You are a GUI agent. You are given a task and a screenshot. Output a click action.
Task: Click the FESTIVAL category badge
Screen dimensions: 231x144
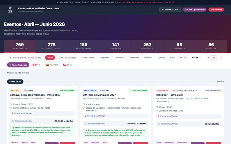(x=15, y=91)
